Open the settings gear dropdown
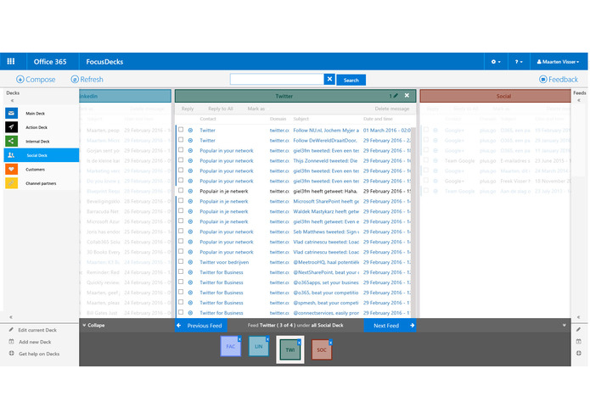Image resolution: width=590 pixels, height=419 pixels. pos(496,62)
